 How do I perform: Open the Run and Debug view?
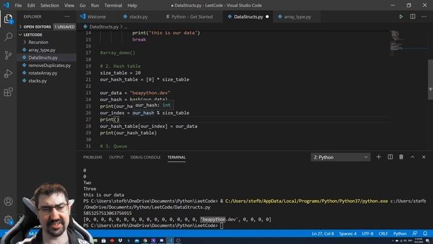tap(8, 73)
